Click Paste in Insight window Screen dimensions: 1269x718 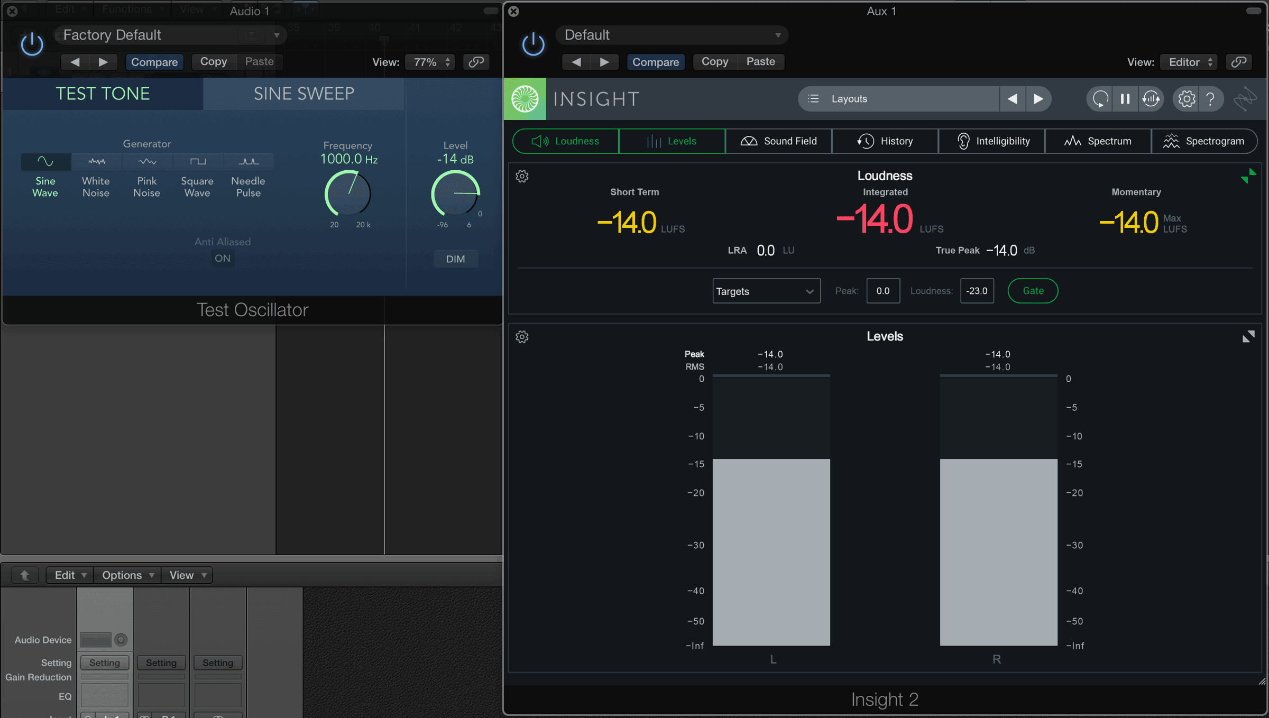[760, 62]
